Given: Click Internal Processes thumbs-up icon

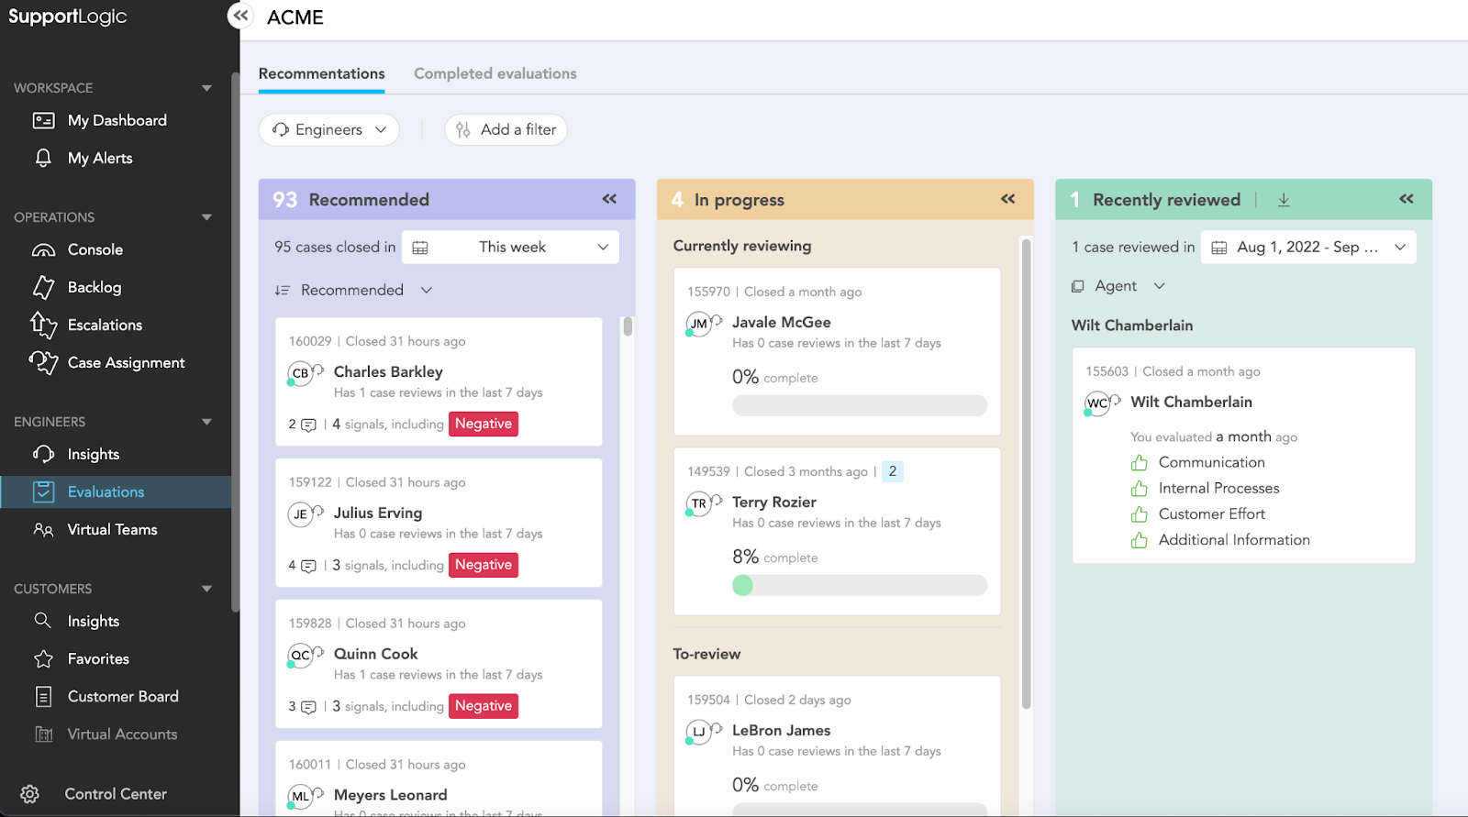Looking at the screenshot, I should coord(1139,489).
